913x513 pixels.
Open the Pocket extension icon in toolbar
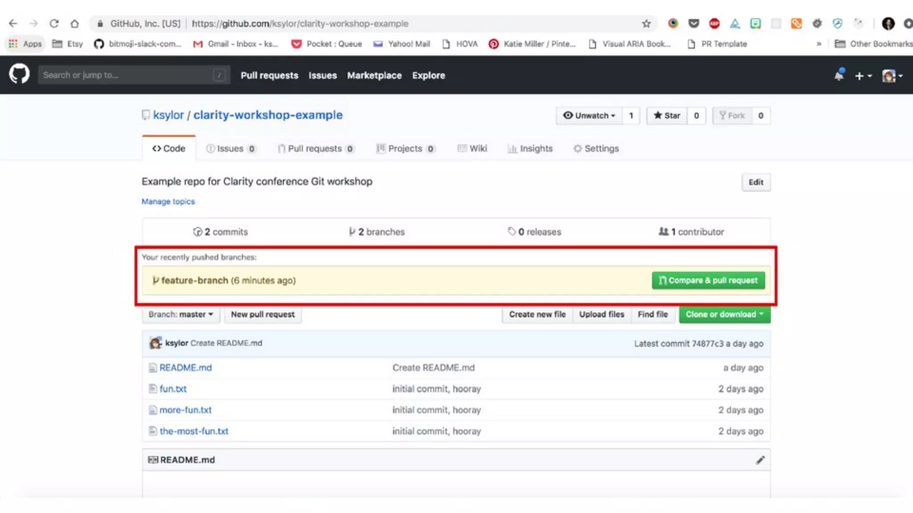coord(694,24)
